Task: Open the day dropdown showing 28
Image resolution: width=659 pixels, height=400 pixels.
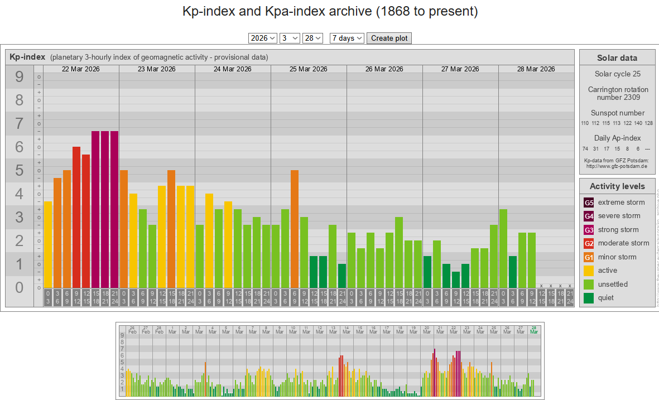Action: pyautogui.click(x=312, y=38)
